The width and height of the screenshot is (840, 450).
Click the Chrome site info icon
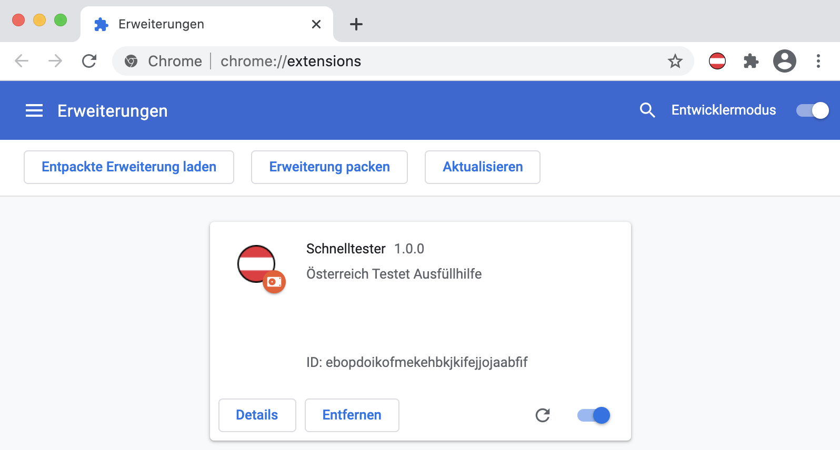(131, 61)
